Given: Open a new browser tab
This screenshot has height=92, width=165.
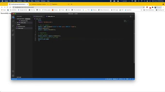Looking at the screenshot, I should [72, 4].
